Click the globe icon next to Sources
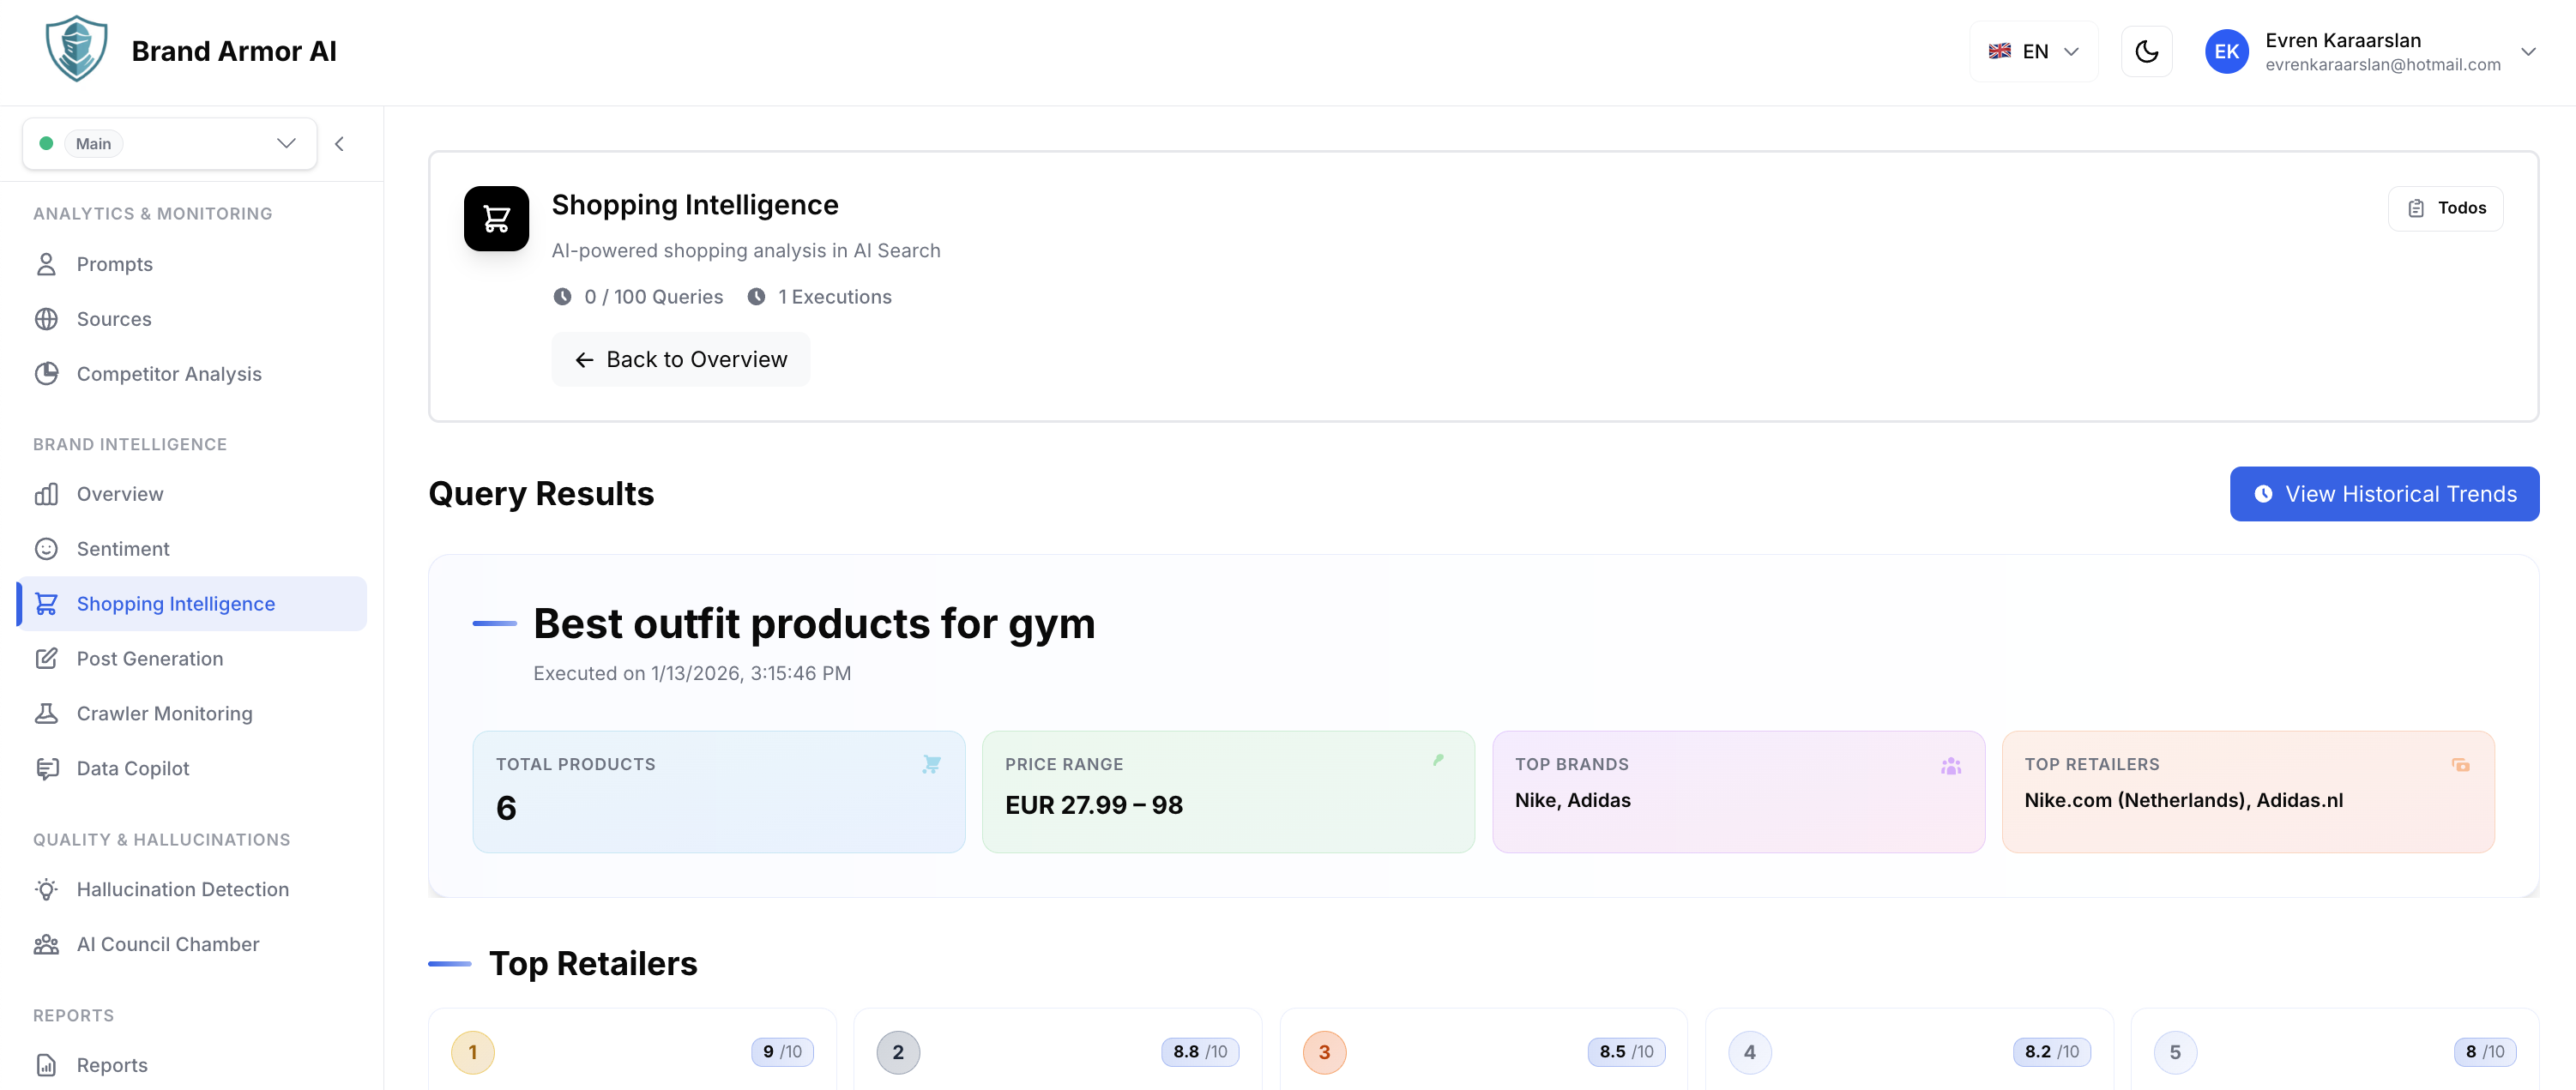This screenshot has width=2576, height=1090. [46, 319]
